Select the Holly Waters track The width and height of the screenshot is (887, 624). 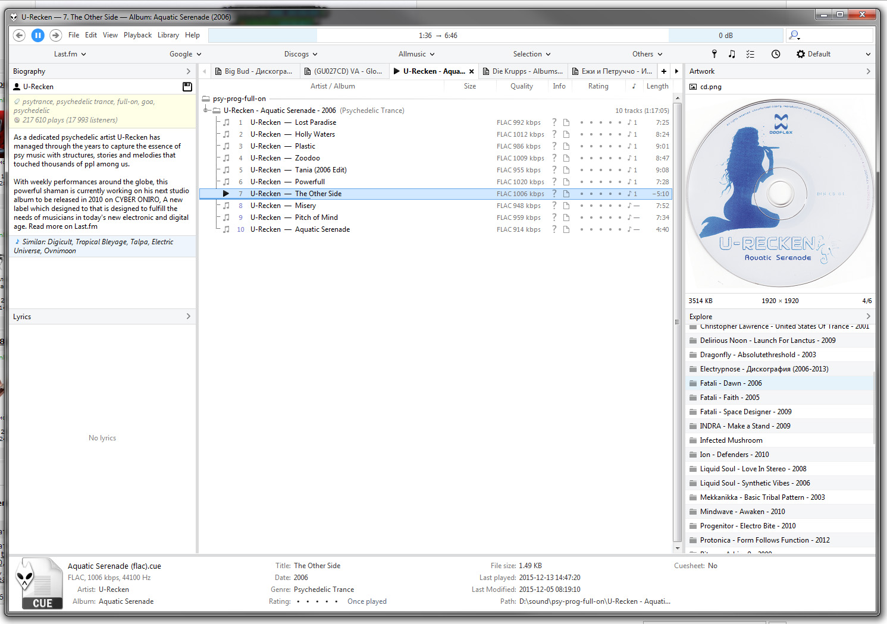pos(435,134)
